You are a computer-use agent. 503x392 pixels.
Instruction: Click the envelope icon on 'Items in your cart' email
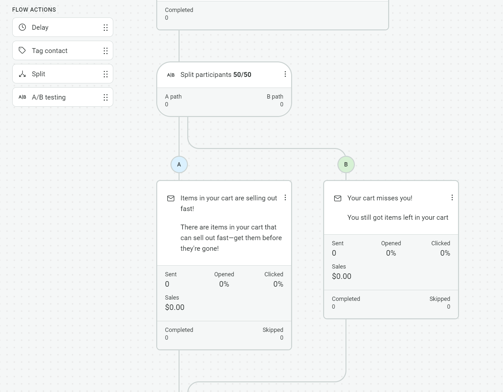pyautogui.click(x=170, y=198)
